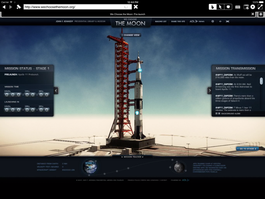Open a new tab with the plus button
The width and height of the screenshot is (265, 199).
point(261,14)
